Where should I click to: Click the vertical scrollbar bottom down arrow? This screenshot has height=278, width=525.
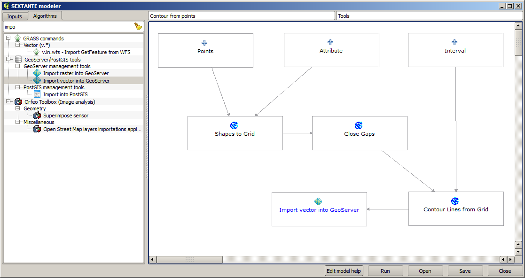(x=518, y=252)
